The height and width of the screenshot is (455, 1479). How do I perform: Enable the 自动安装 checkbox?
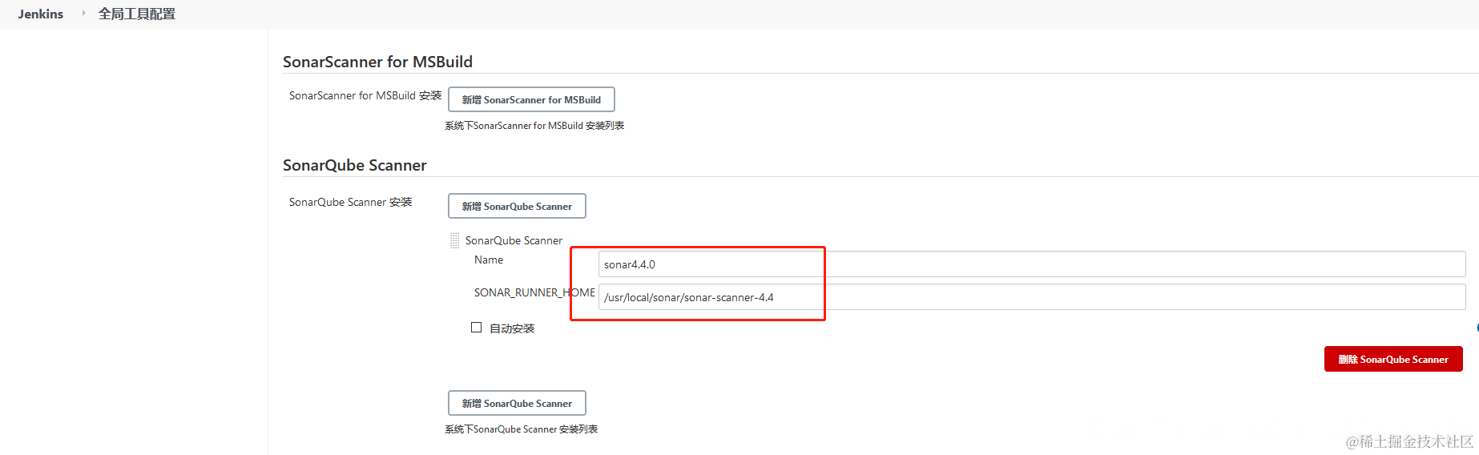point(477,328)
